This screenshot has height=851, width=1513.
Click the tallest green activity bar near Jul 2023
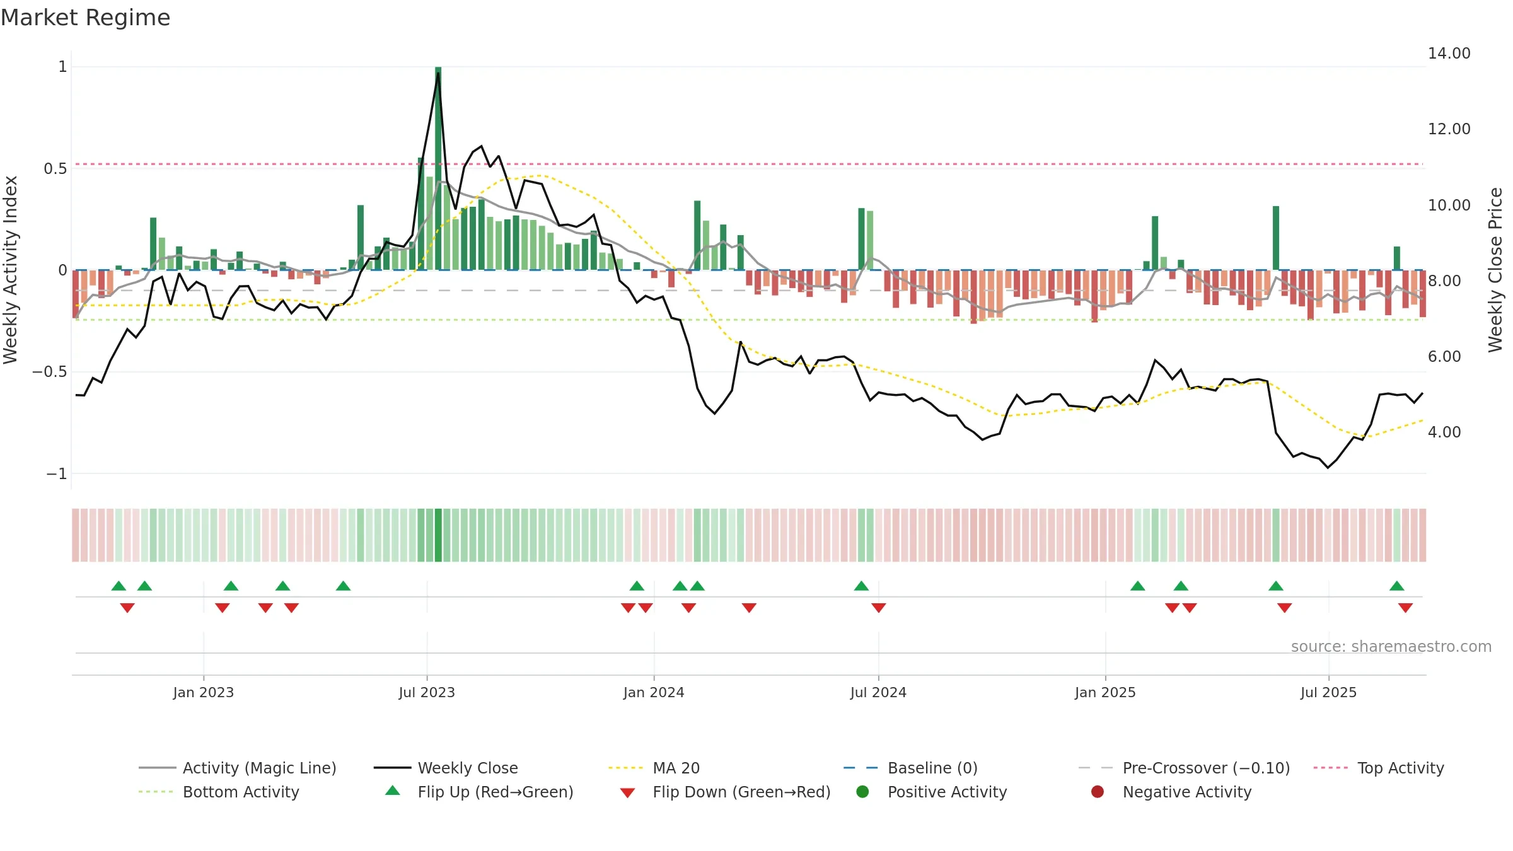point(438,168)
